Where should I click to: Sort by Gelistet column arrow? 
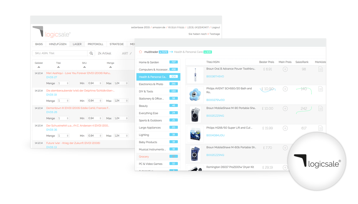[39, 67]
